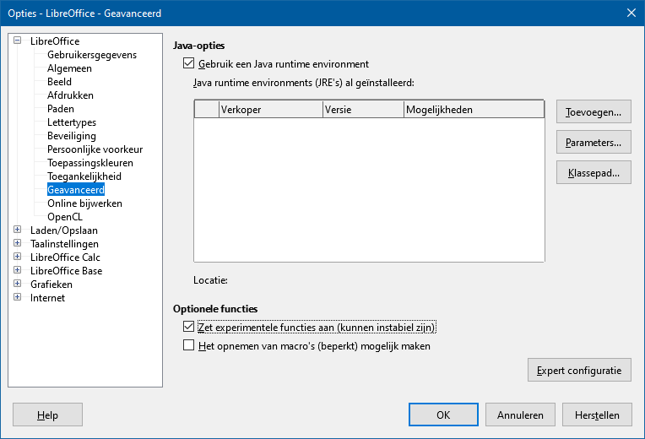Select the highlighted Geavanceerd entry
645x439 pixels.
tap(76, 190)
